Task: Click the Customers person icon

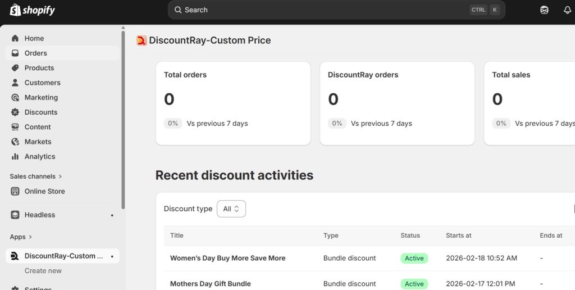Action: pos(15,83)
